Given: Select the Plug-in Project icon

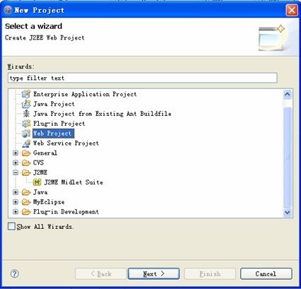Looking at the screenshot, I should click(x=26, y=124).
